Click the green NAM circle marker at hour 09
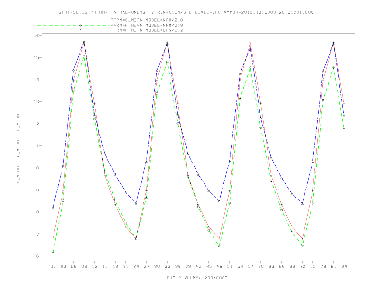Screen dimensions: 375x290 tap(84, 56)
